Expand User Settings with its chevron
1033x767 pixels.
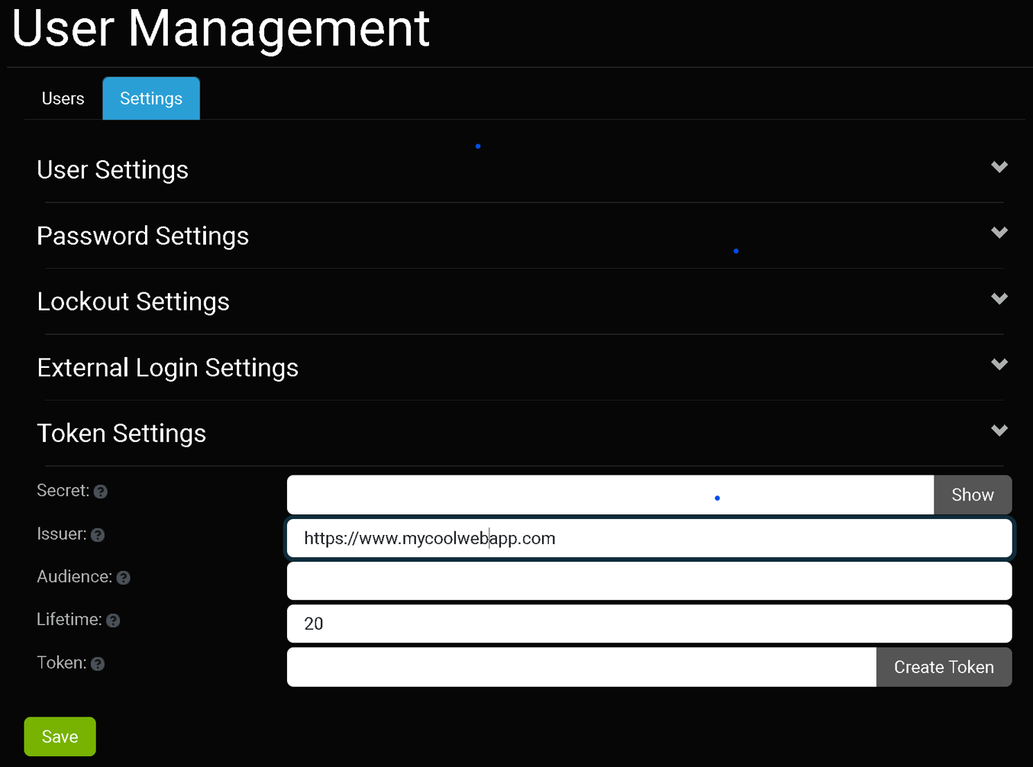pos(999,167)
